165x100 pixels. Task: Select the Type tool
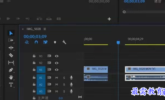[11, 85]
